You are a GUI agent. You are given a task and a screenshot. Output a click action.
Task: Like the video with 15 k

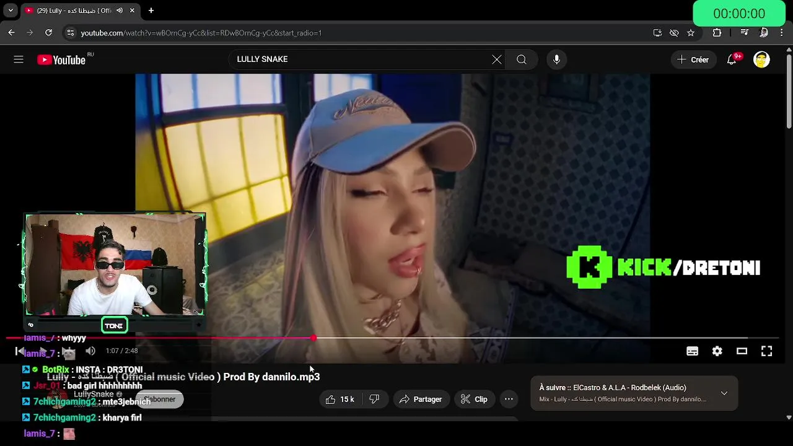340,400
